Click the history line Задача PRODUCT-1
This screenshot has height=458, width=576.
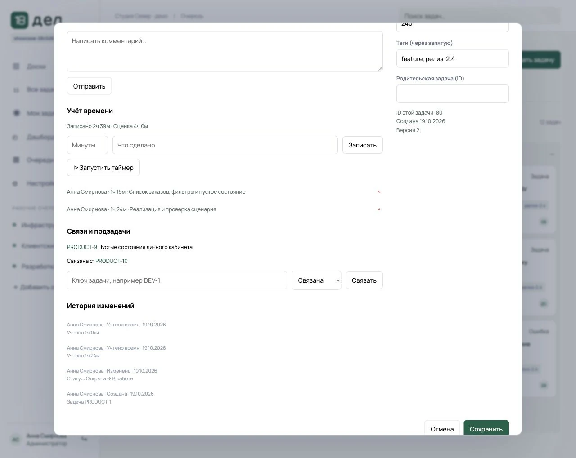pos(89,402)
